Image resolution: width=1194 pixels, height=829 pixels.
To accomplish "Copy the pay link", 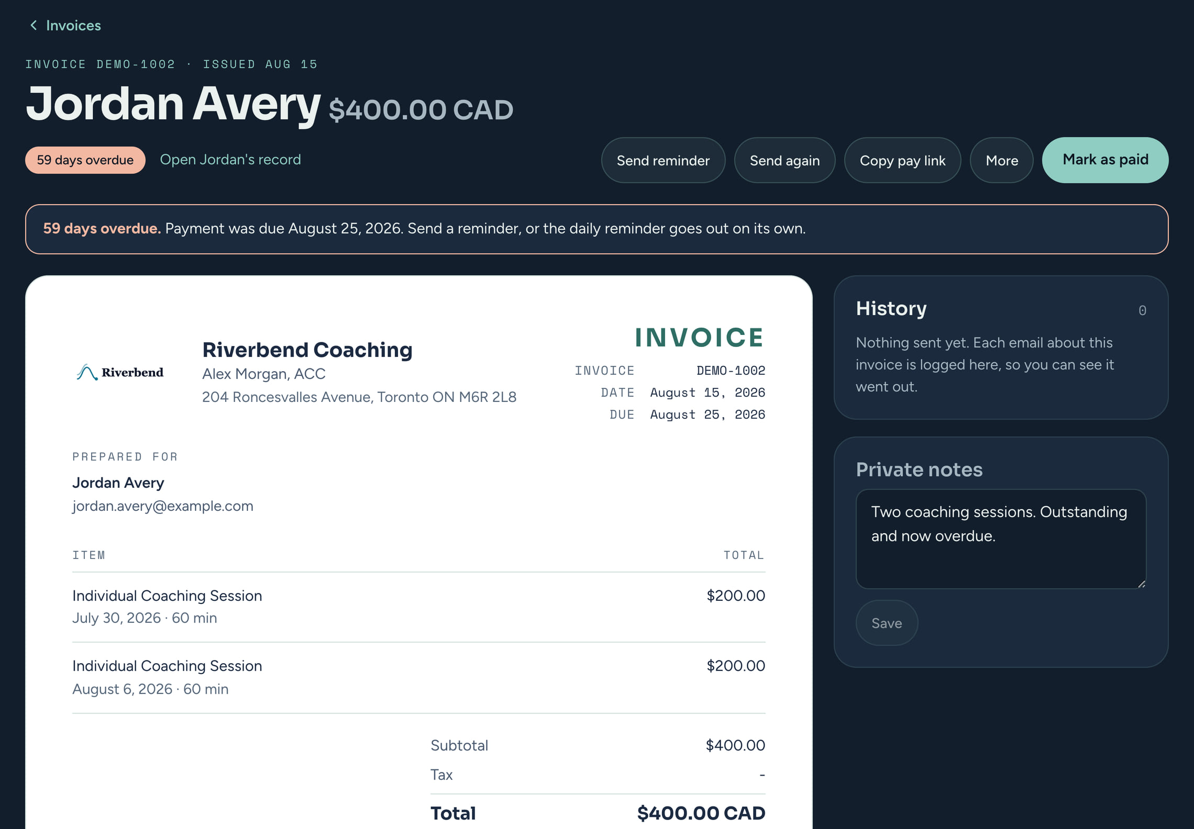I will click(x=902, y=160).
